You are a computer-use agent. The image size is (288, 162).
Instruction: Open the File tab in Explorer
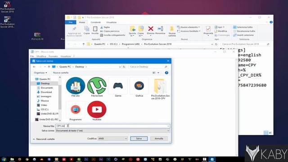pos(71,22)
